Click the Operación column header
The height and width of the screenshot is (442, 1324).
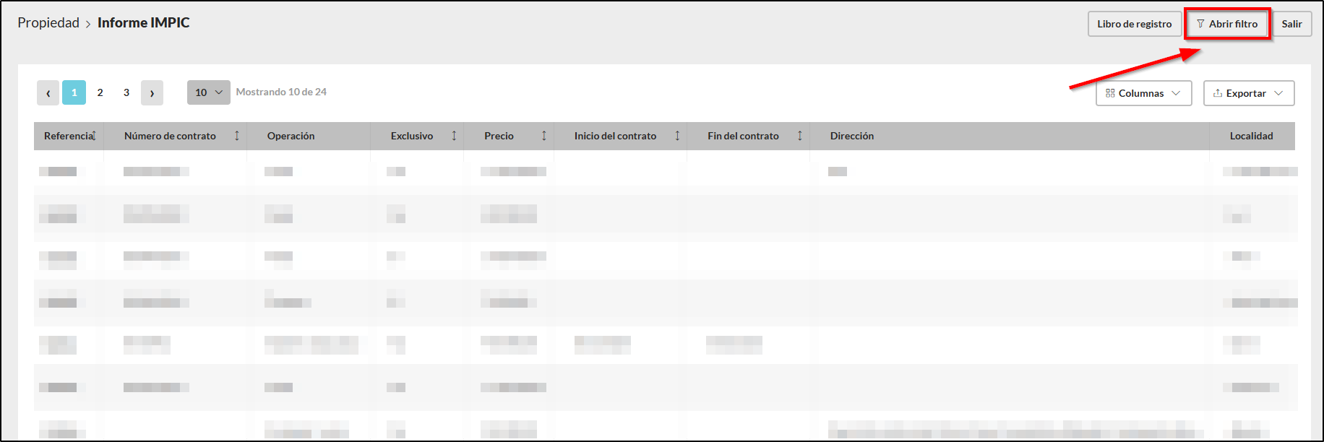291,136
